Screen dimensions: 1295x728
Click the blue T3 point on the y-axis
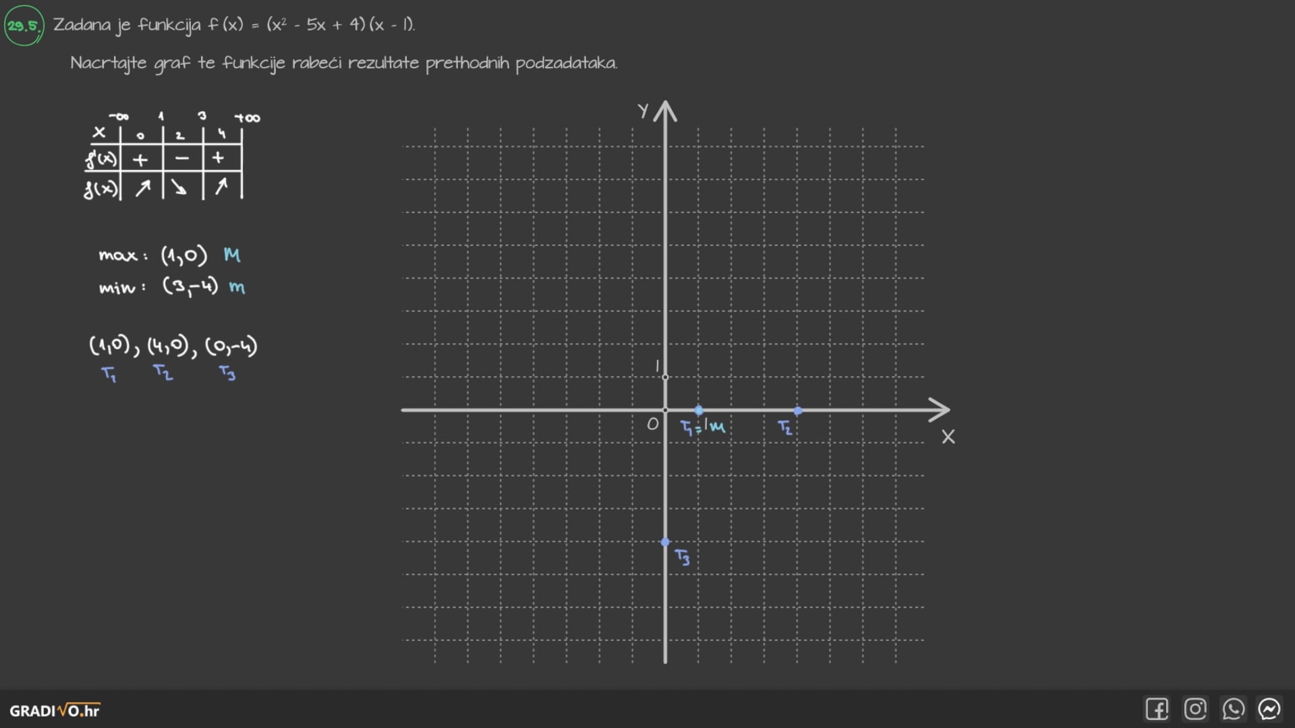pyautogui.click(x=666, y=542)
